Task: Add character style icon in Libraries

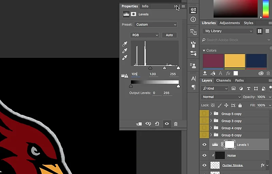Action: (x=220, y=74)
